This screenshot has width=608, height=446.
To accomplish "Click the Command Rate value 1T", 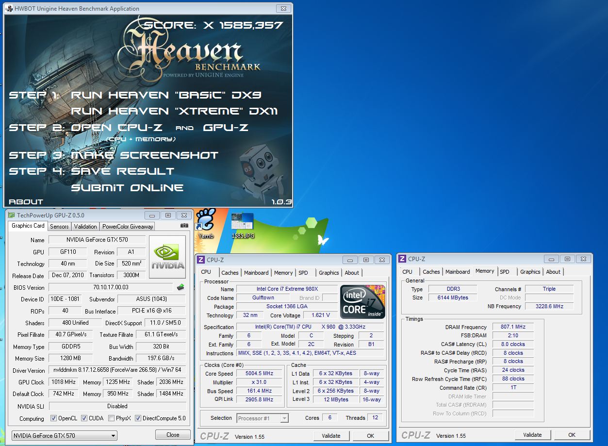I will coord(513,388).
